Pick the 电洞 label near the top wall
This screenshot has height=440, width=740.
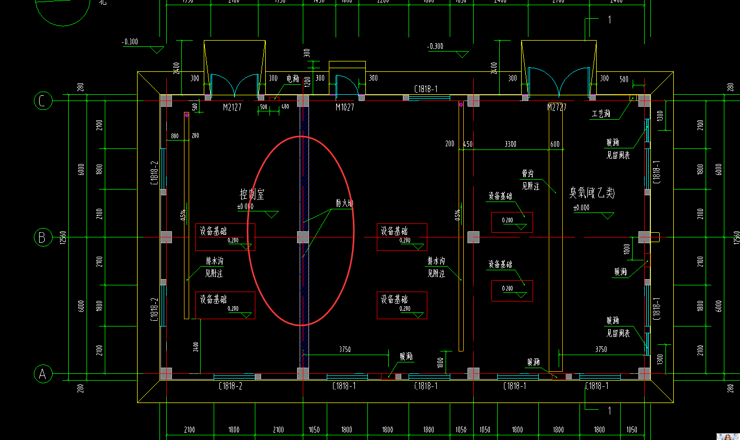coord(293,79)
